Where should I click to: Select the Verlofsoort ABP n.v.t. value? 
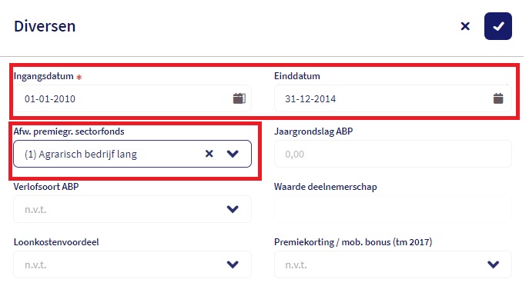click(35, 209)
